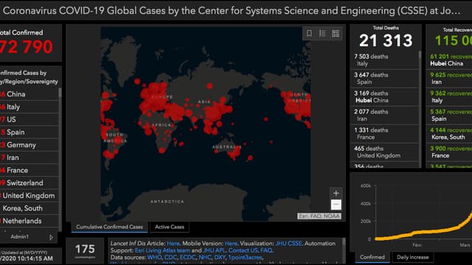Select United Kingdom in confirmed cases list
This screenshot has height=265, width=472.
[29, 196]
